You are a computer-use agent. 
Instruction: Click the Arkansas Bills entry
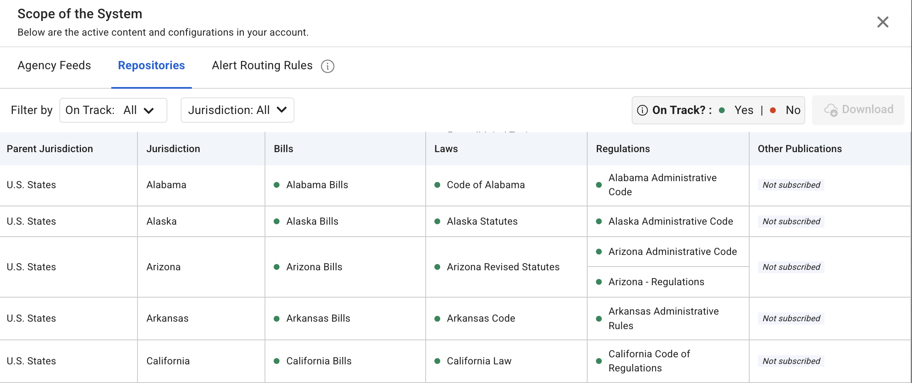(x=318, y=318)
